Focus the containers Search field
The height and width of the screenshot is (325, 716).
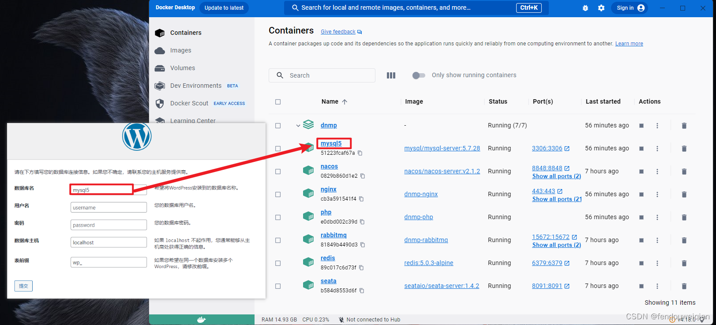pyautogui.click(x=322, y=75)
